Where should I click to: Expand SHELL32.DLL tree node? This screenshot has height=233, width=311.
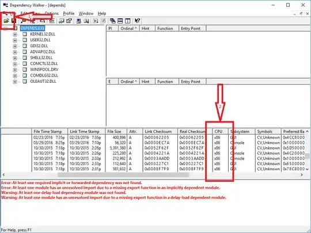point(15,58)
